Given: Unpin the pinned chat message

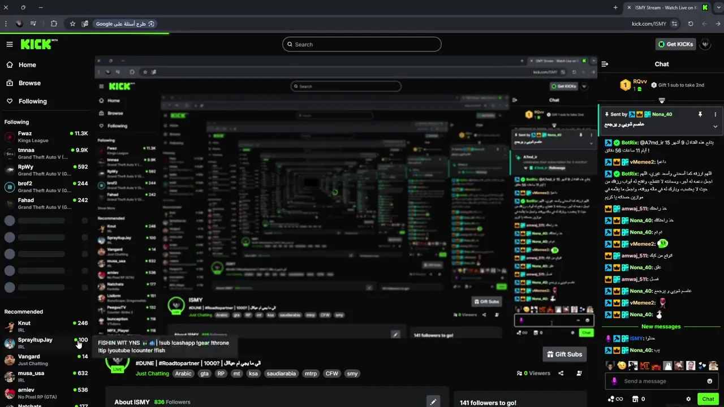Looking at the screenshot, I should [700, 114].
